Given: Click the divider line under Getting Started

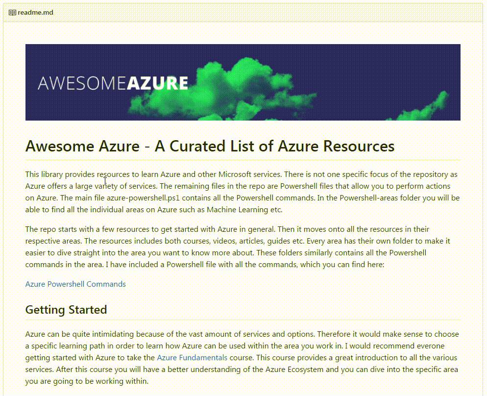Looking at the screenshot, I should point(243,320).
